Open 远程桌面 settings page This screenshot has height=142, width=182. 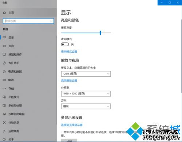click(x=28, y=131)
